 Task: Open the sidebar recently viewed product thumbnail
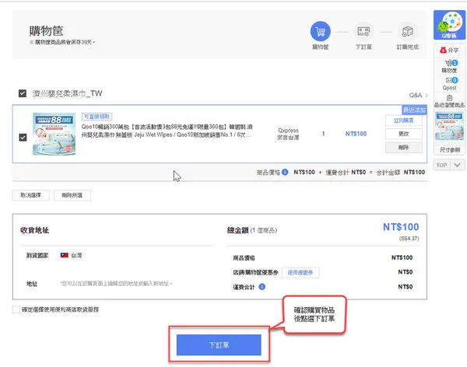click(449, 126)
